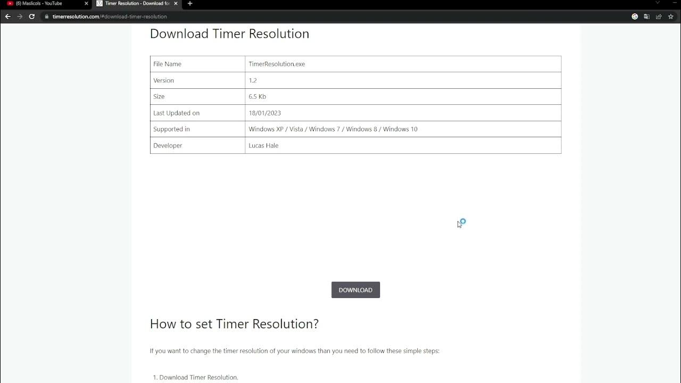Select the version value 1.2
The width and height of the screenshot is (681, 383).
[253, 80]
